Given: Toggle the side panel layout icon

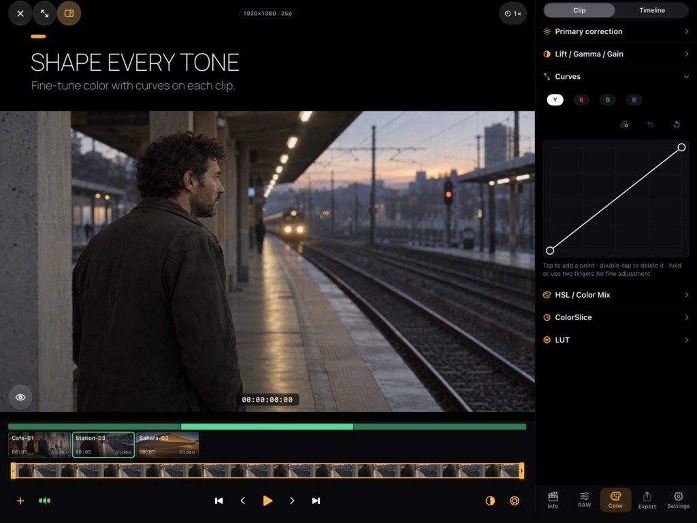Looking at the screenshot, I should point(69,14).
